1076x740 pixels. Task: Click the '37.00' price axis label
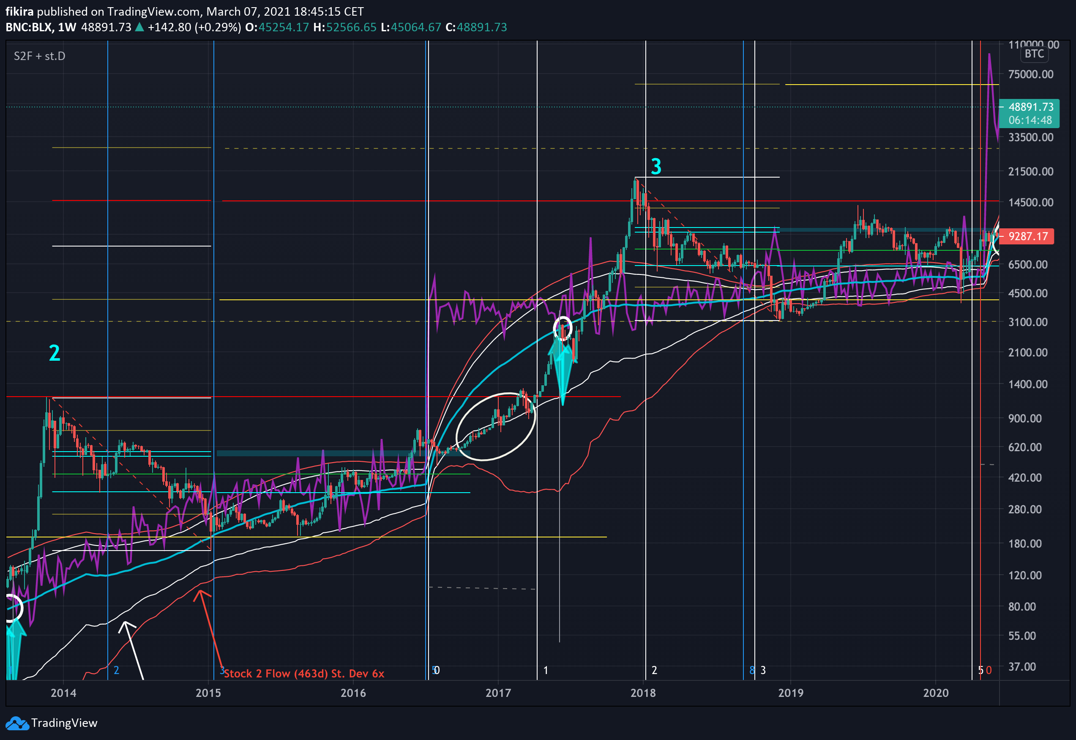pos(1022,667)
